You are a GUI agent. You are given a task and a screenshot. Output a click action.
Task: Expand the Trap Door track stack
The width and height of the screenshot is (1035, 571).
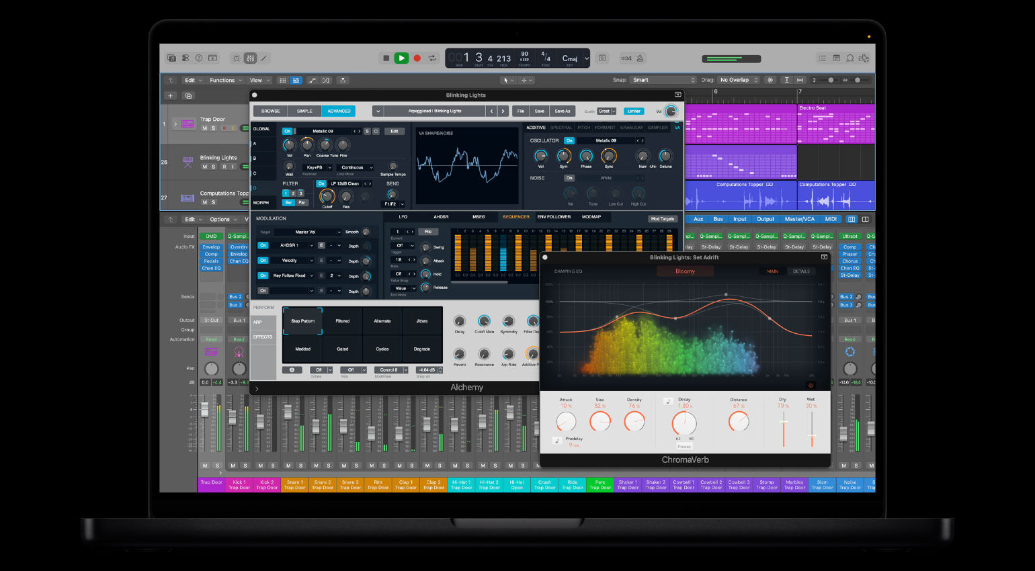click(175, 124)
